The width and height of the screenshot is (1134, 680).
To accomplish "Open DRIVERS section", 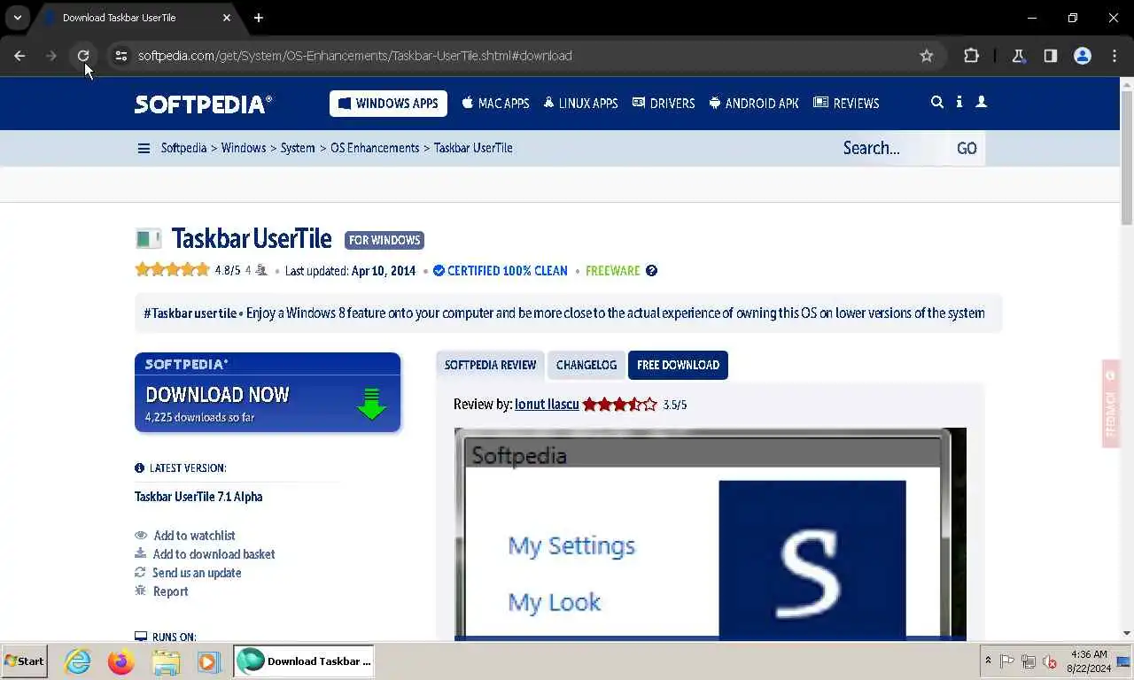I will click(664, 104).
